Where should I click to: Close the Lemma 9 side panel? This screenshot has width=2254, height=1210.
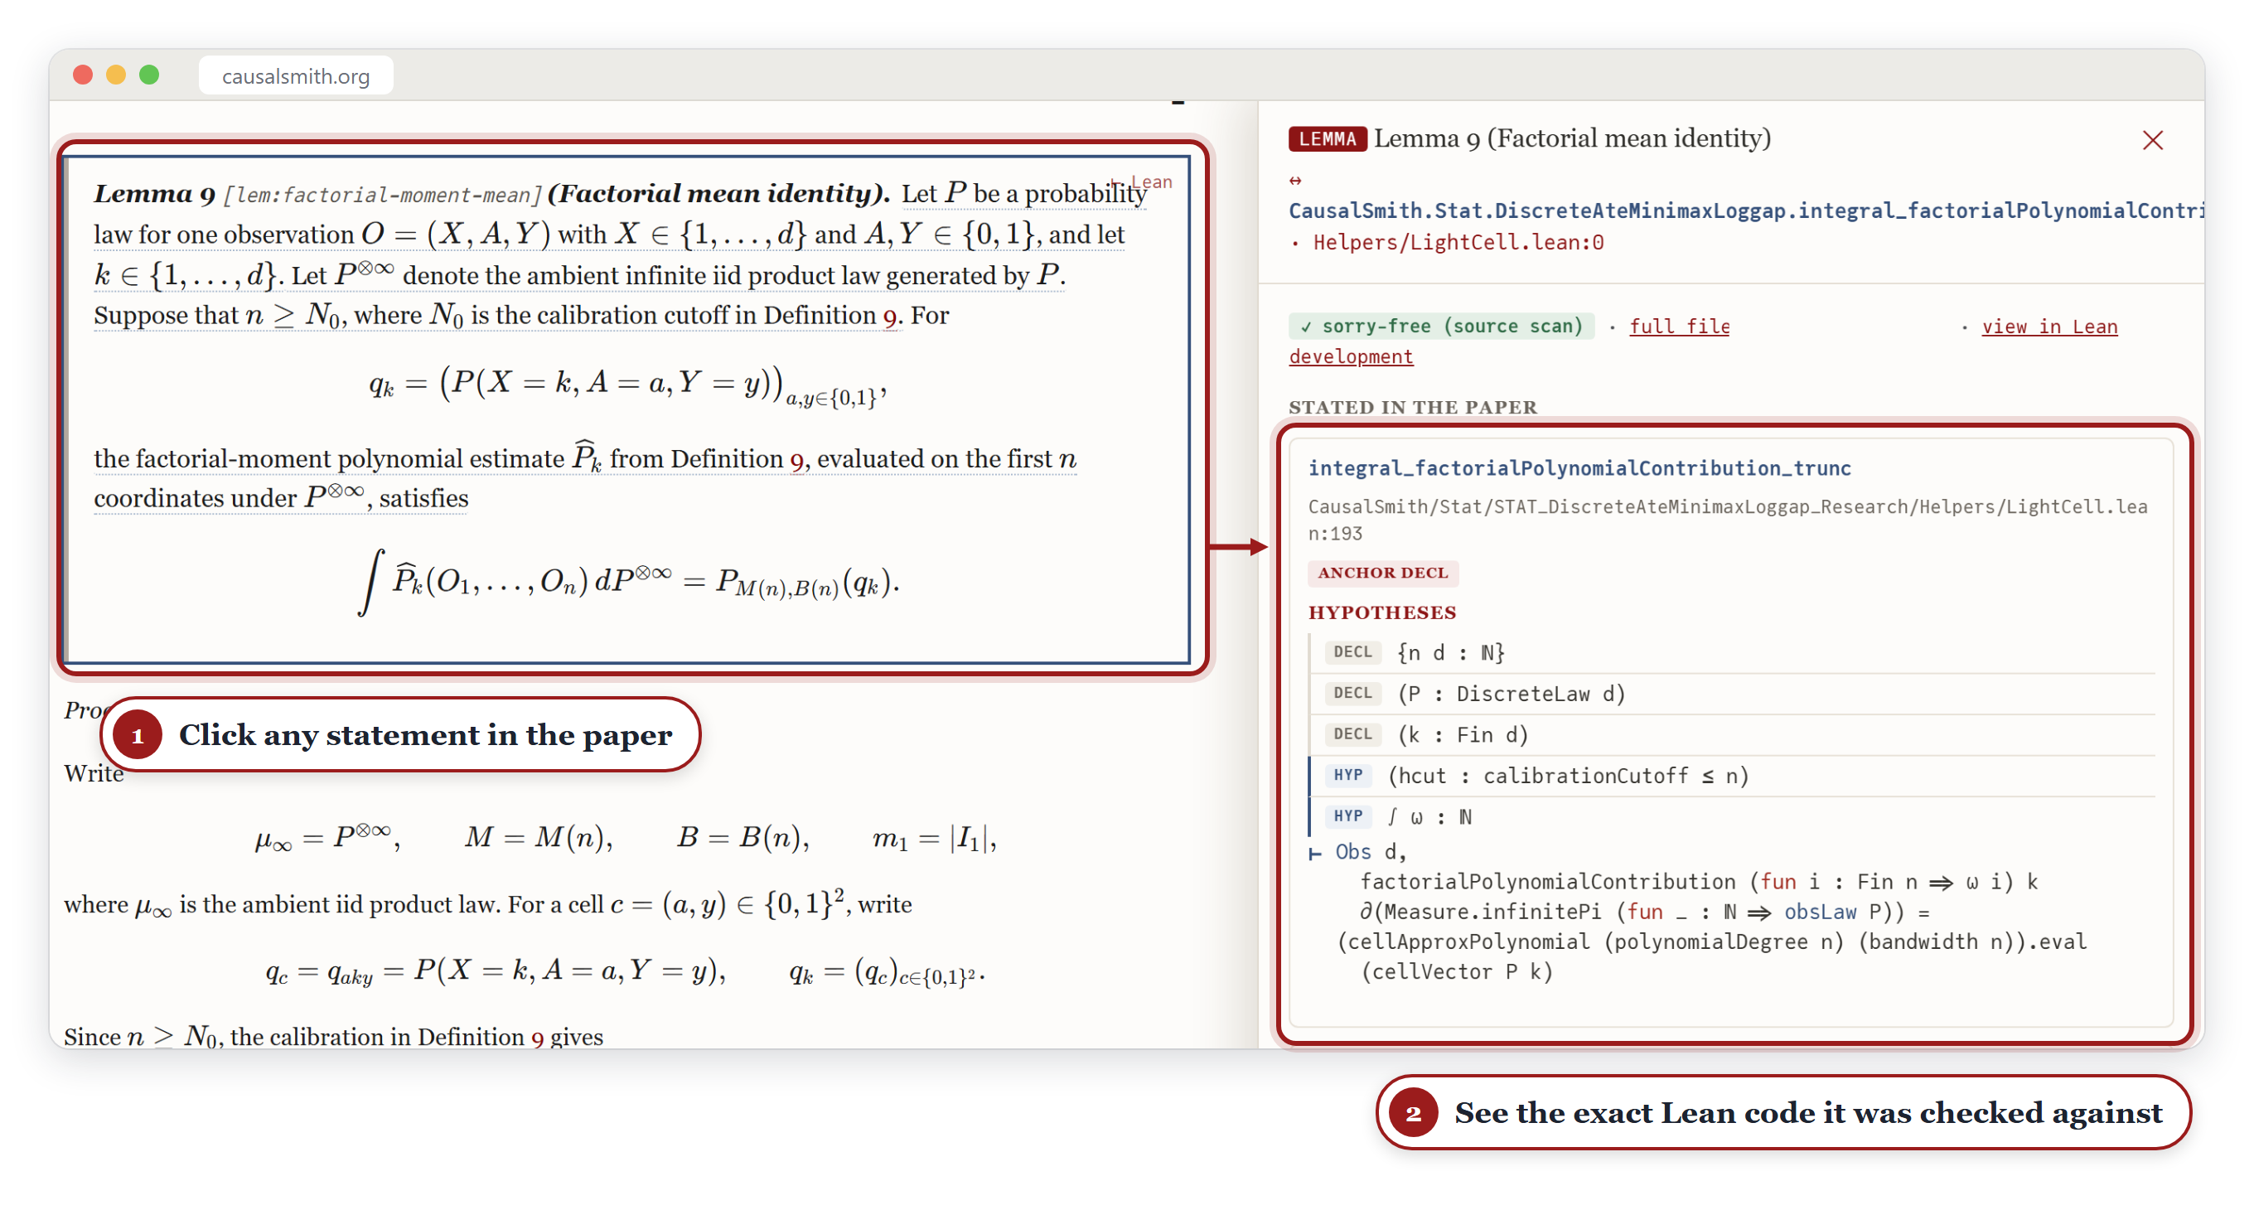(x=2153, y=140)
